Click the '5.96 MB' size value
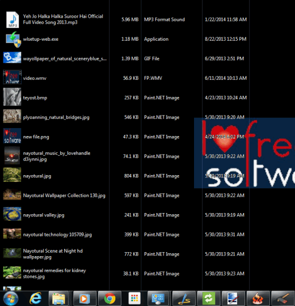 [x=130, y=19]
